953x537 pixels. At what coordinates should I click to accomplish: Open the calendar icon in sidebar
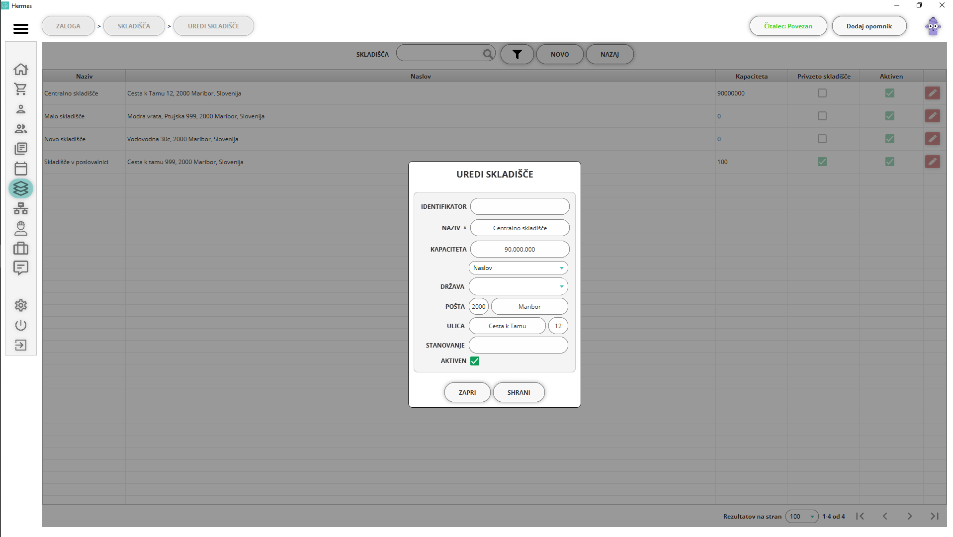[21, 169]
